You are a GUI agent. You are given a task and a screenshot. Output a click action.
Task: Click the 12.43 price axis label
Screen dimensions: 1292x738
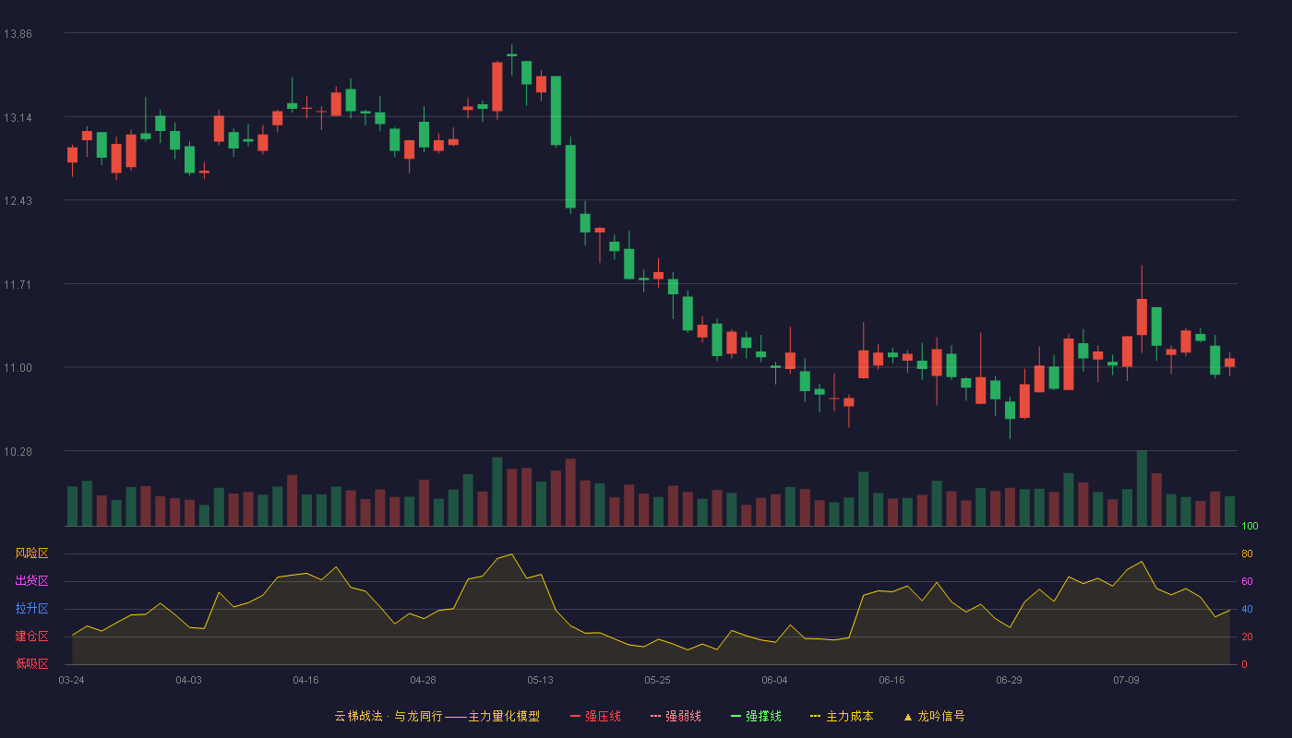tap(18, 201)
